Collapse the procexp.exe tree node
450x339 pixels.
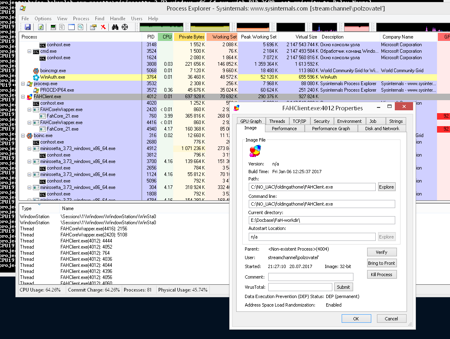coord(23,84)
